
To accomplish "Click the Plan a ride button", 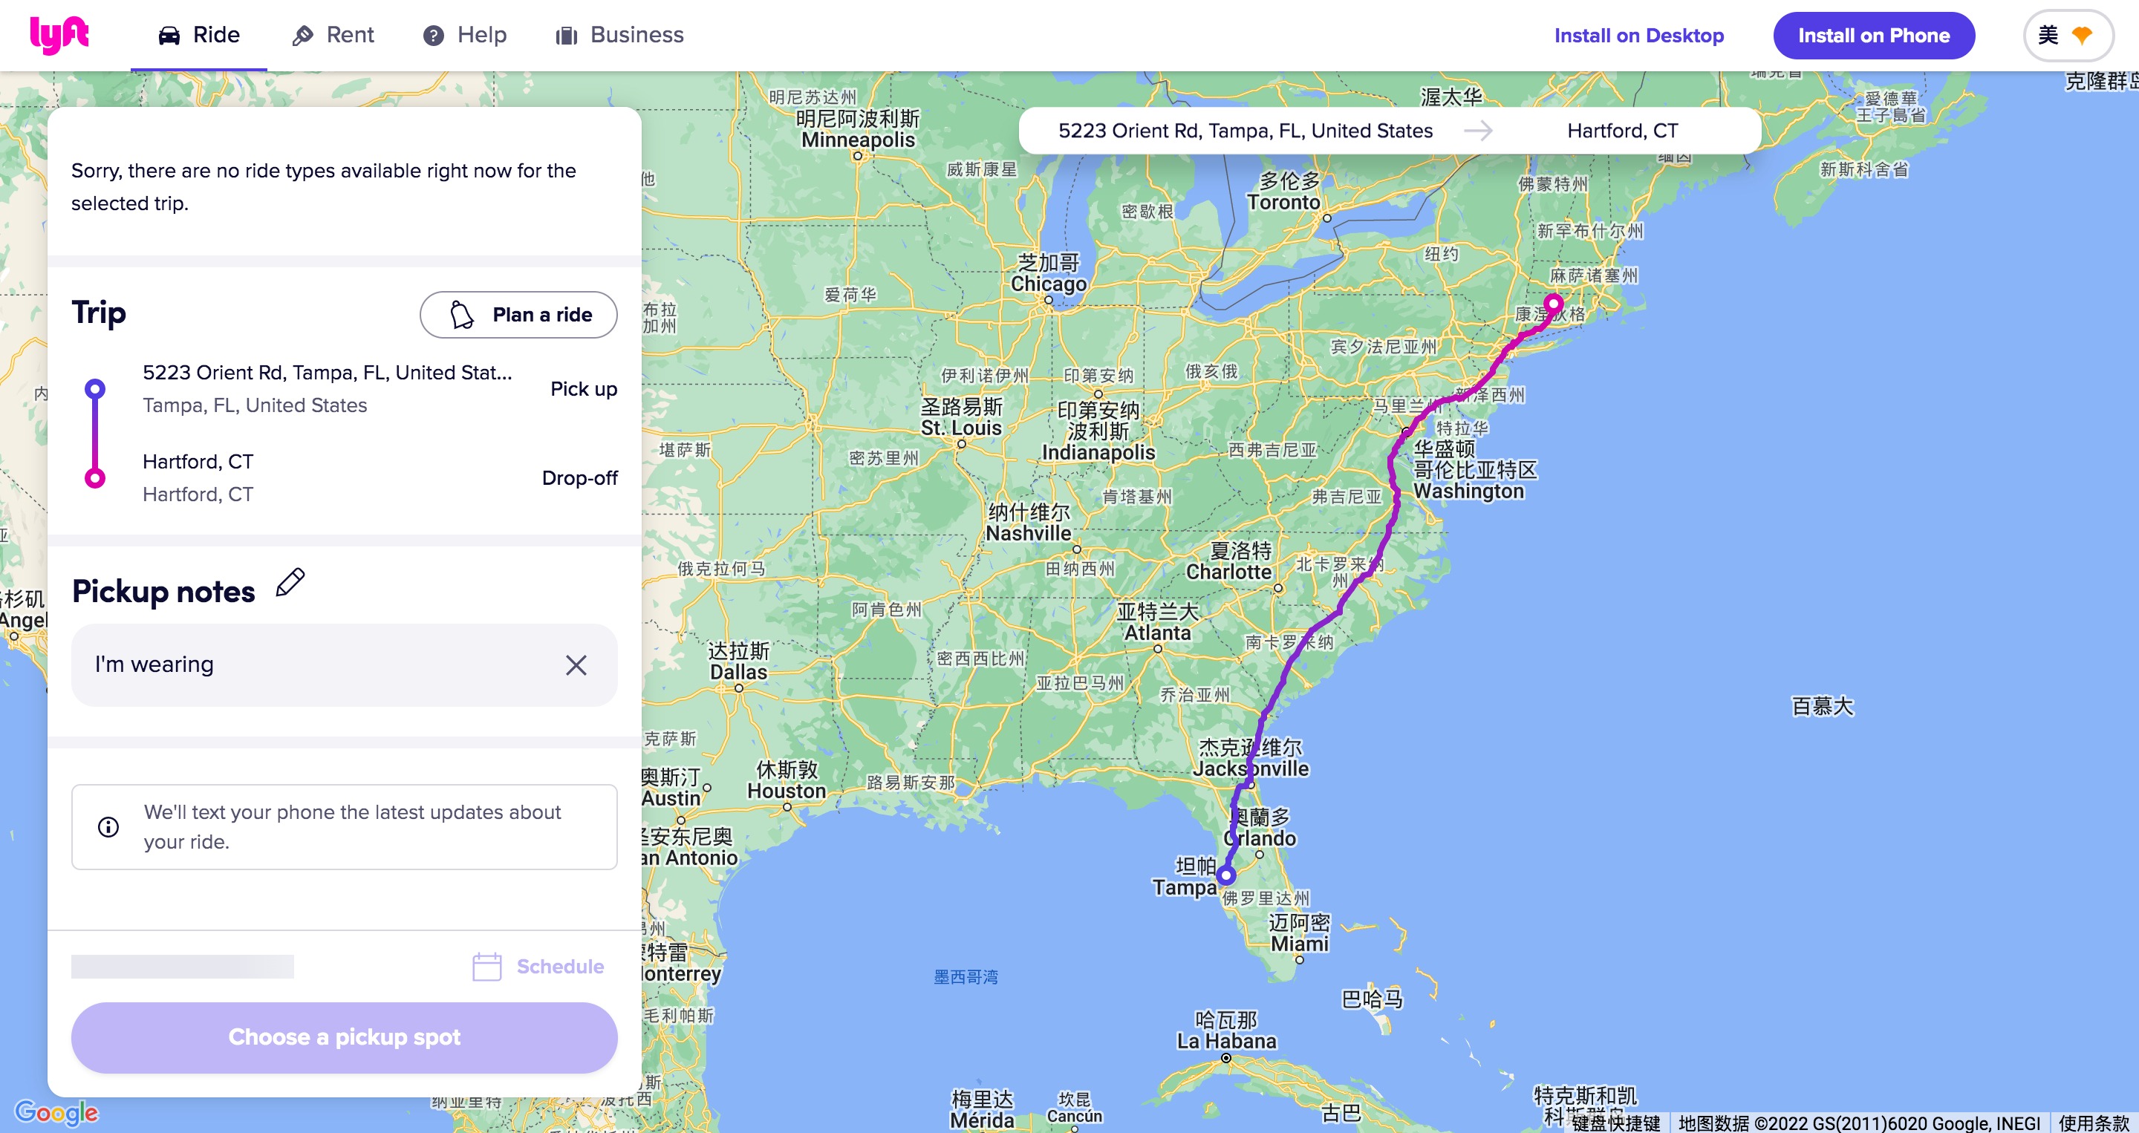I will point(518,315).
